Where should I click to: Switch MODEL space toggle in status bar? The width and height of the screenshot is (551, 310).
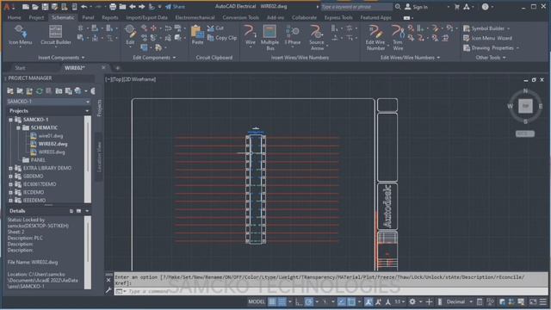tap(257, 301)
